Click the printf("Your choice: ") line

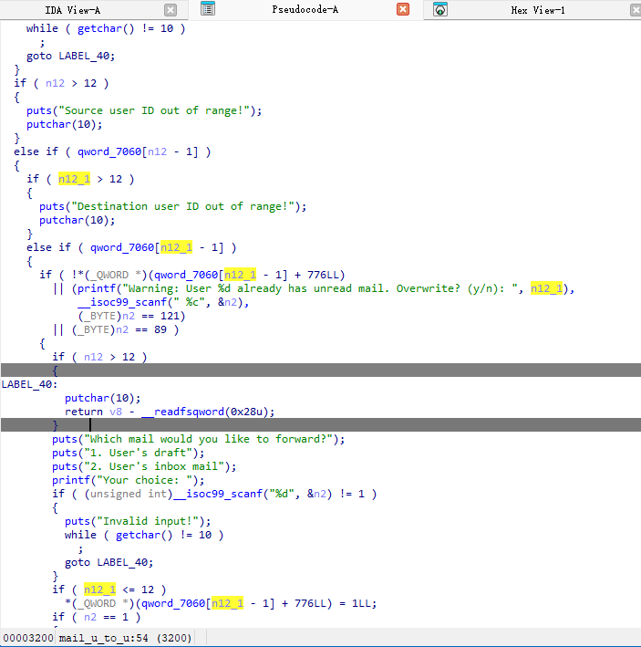[129, 480]
